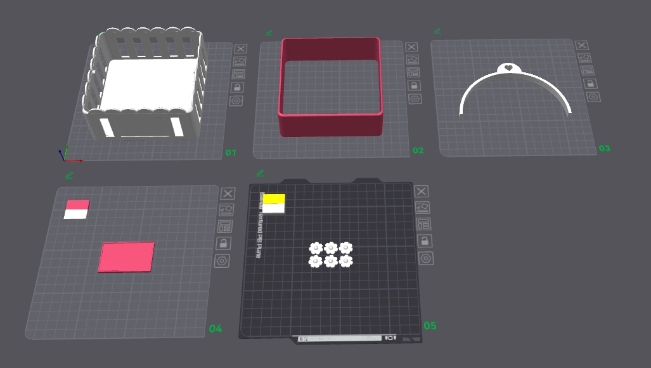Open plate 03 settings hexagon icon
Screen dimensions: 651x368
pyautogui.click(x=593, y=97)
